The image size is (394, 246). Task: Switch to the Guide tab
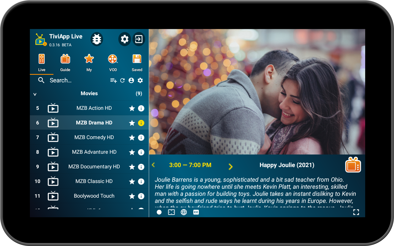(x=65, y=63)
